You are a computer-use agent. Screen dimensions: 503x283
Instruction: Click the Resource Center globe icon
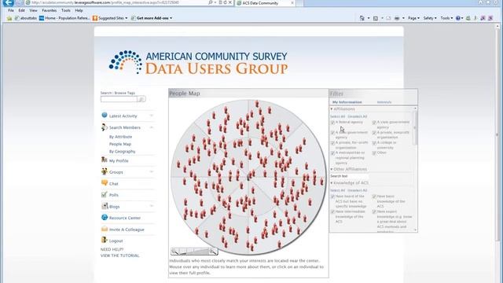click(x=105, y=217)
